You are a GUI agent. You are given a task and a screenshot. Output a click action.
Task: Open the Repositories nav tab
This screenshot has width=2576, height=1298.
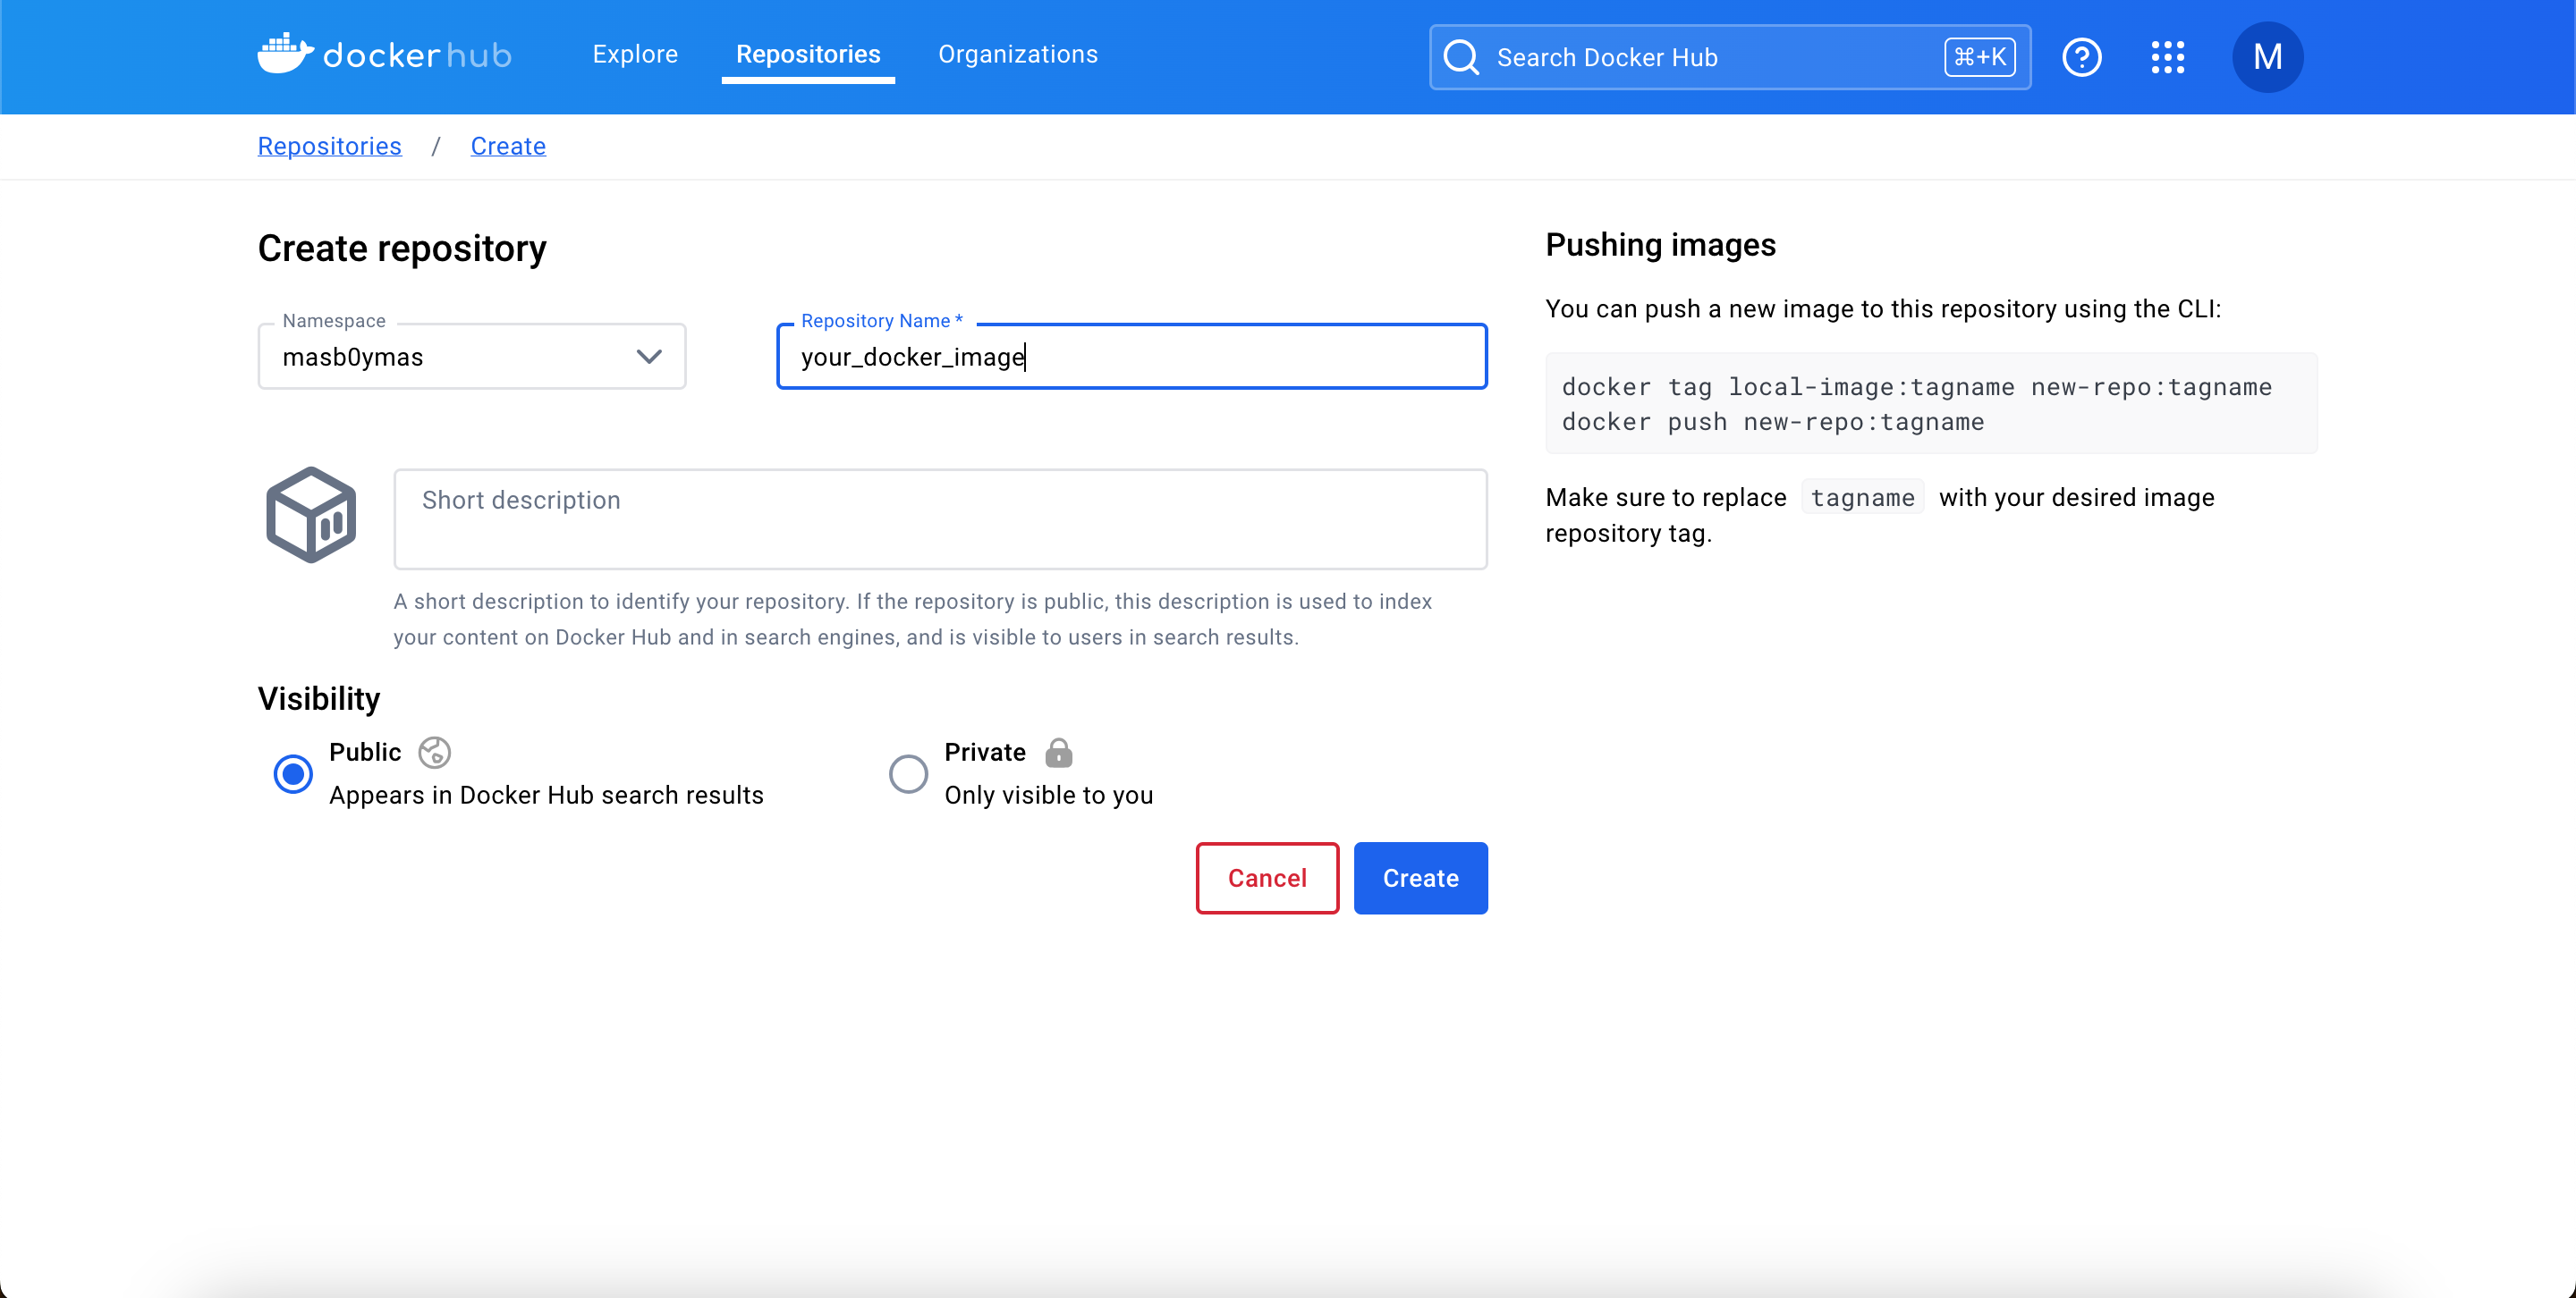808,54
